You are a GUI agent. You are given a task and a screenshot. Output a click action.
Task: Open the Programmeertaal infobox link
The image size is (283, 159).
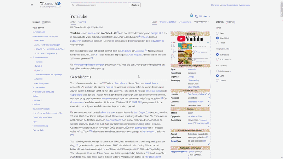pyautogui.click(x=179, y=152)
